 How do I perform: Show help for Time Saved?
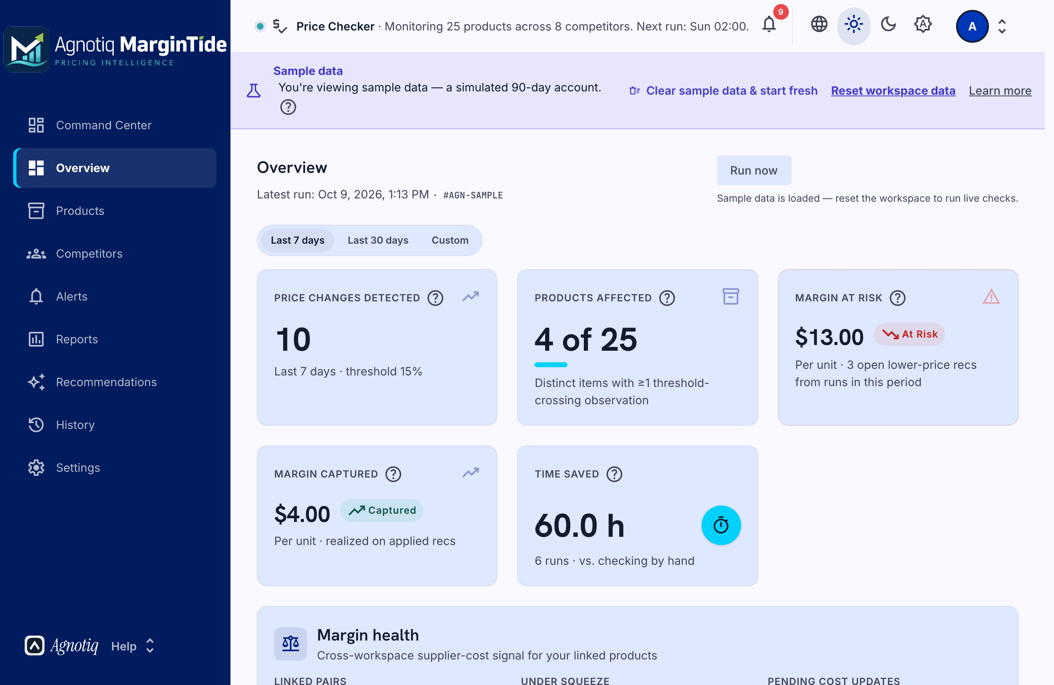(x=614, y=474)
